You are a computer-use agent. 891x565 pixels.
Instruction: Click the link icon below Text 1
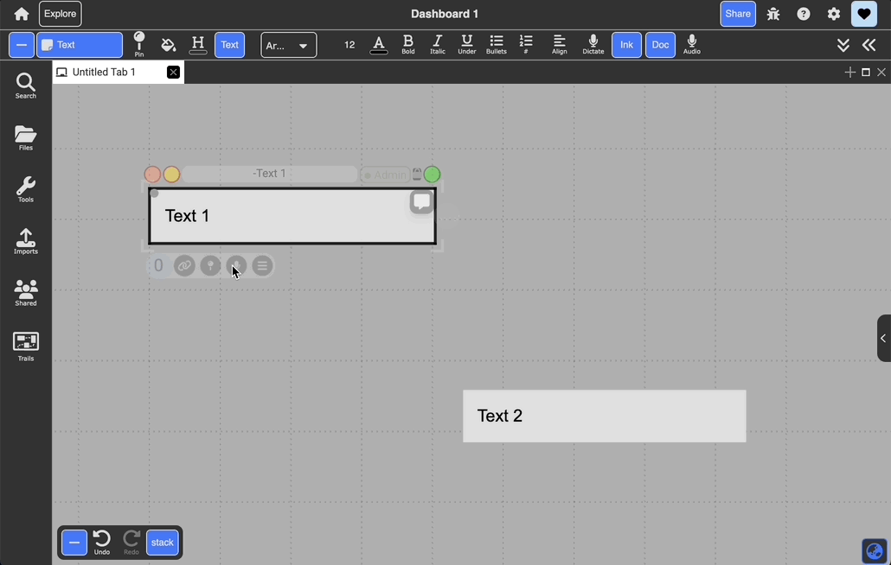pos(184,266)
